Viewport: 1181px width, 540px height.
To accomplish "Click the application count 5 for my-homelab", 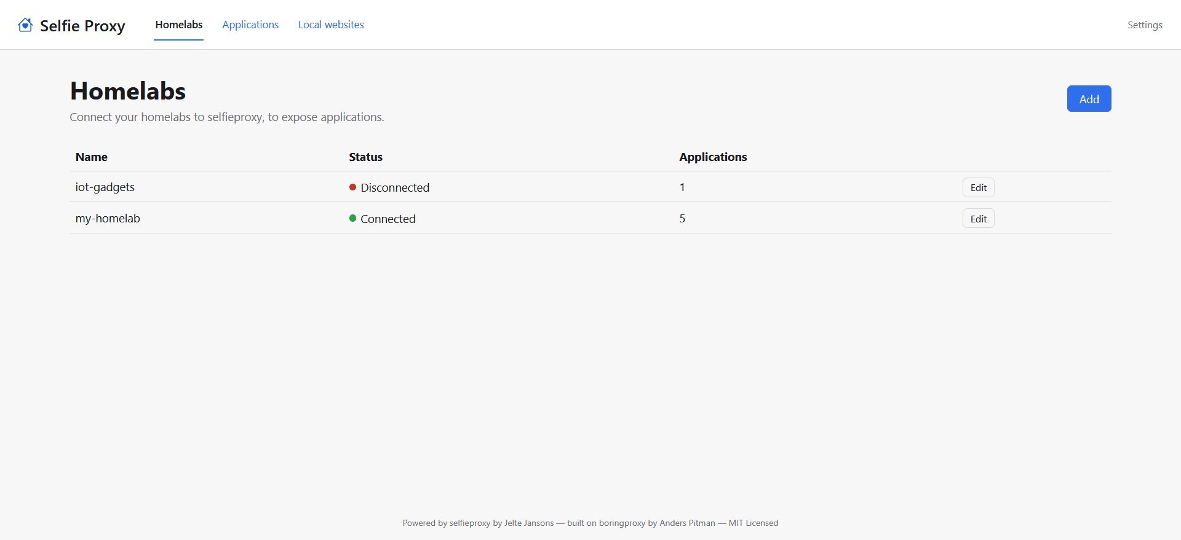I will [x=682, y=218].
